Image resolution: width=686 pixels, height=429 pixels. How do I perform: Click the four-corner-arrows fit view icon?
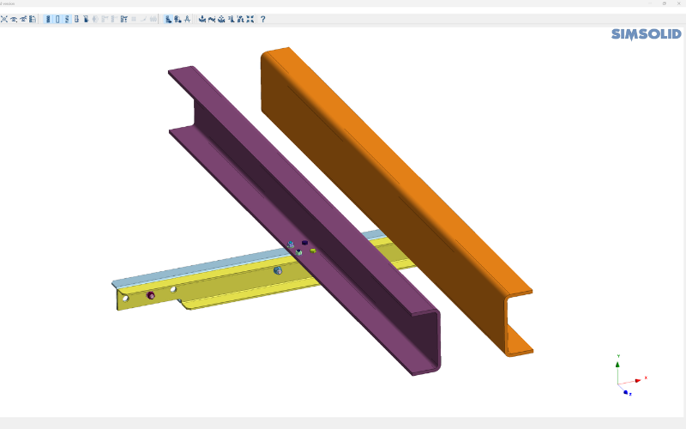(250, 19)
